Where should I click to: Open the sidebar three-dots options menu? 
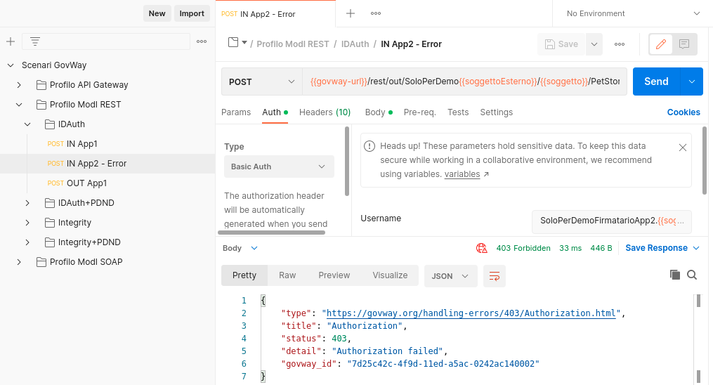tap(202, 41)
